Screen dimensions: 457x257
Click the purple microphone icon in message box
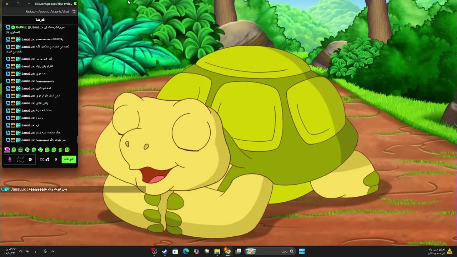pos(10,160)
